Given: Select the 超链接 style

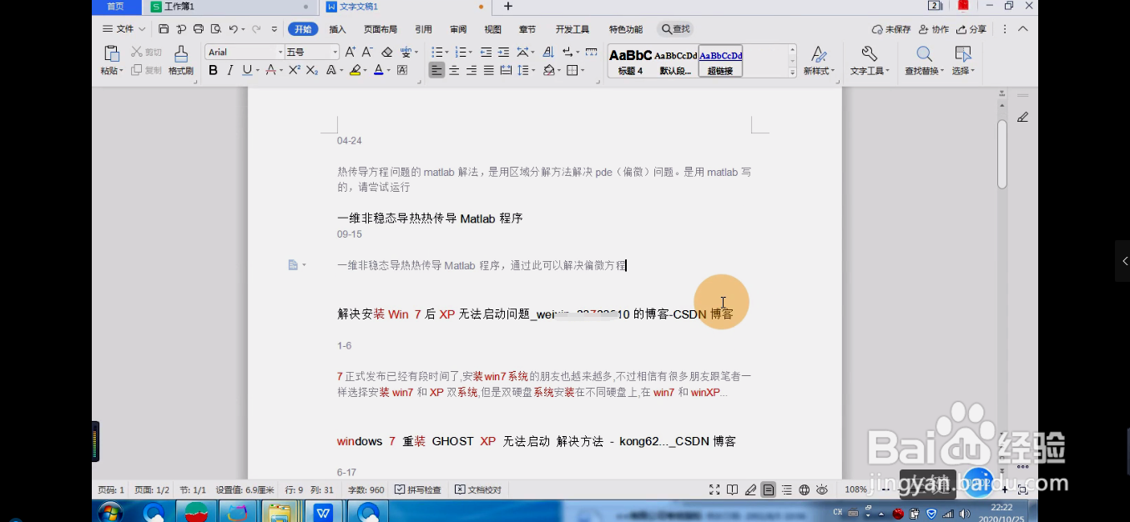Looking at the screenshot, I should [719, 61].
